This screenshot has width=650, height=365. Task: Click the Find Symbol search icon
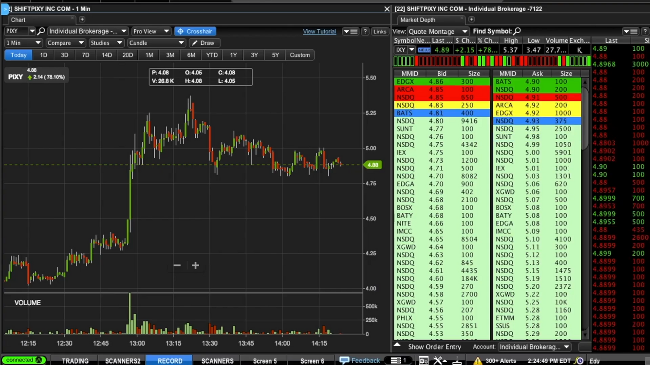tap(517, 31)
